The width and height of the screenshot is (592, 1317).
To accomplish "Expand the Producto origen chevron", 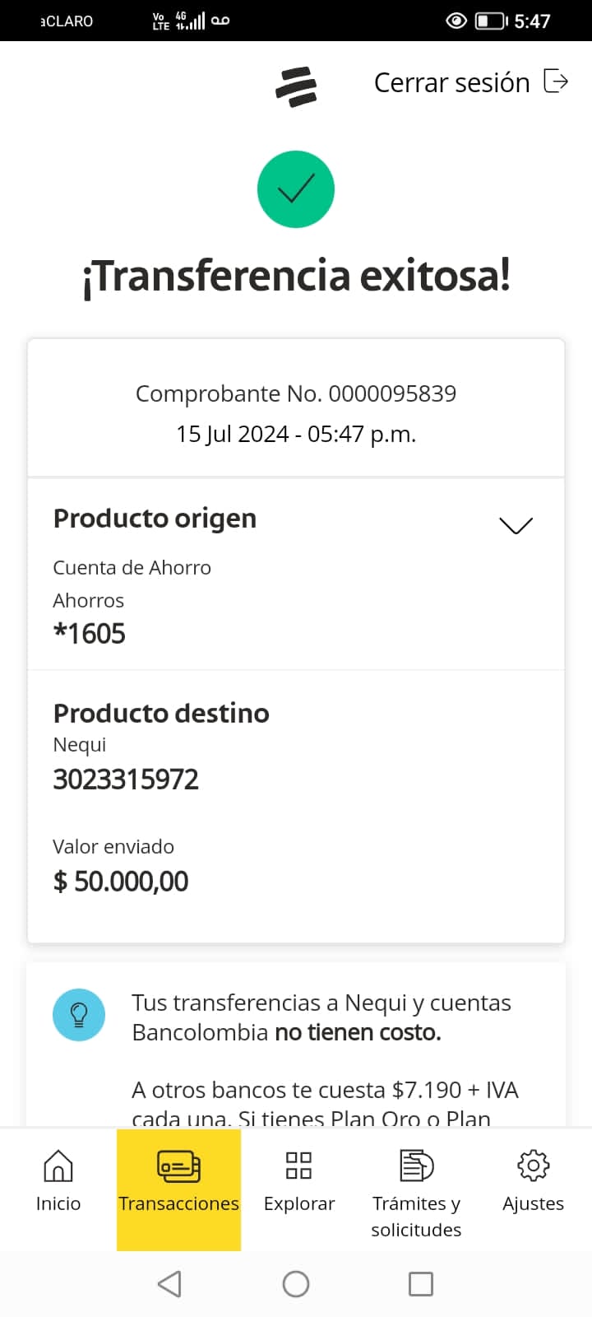I will pos(516,525).
